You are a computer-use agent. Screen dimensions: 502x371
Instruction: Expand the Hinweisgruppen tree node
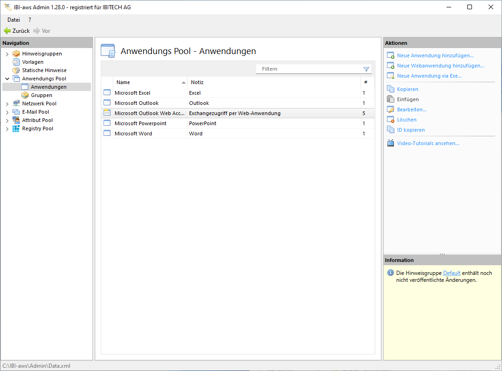click(x=7, y=54)
